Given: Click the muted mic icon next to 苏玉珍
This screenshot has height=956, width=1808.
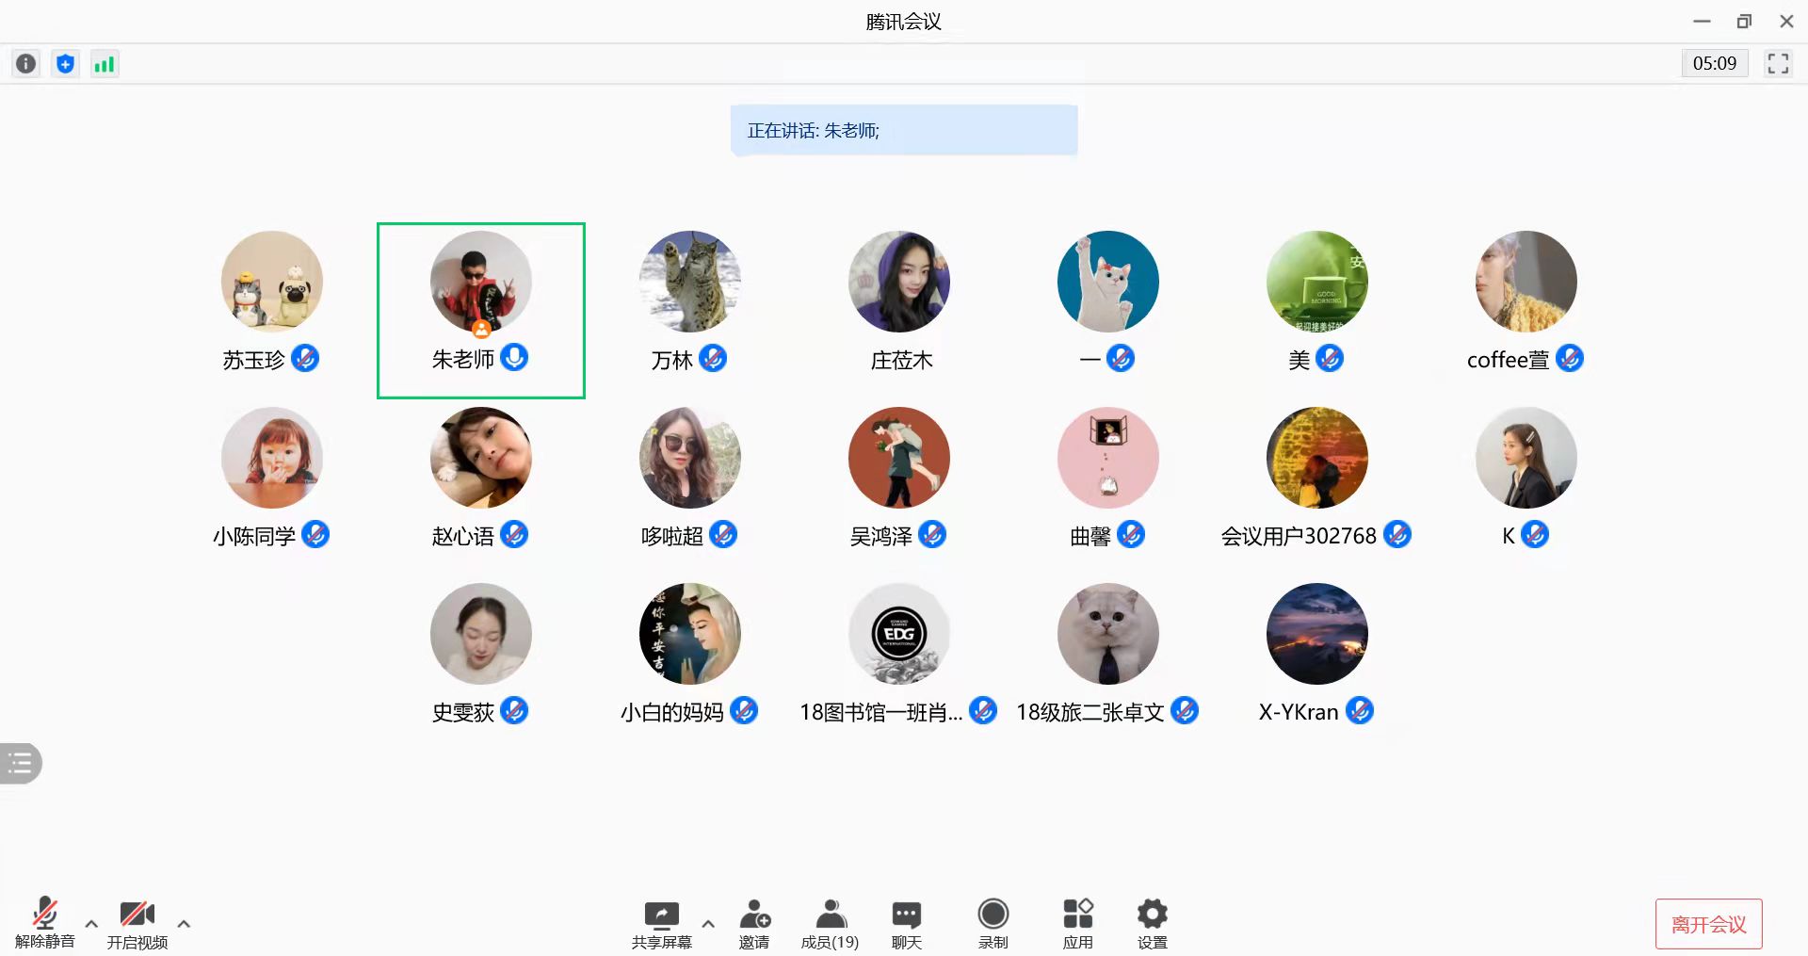Looking at the screenshot, I should (305, 359).
